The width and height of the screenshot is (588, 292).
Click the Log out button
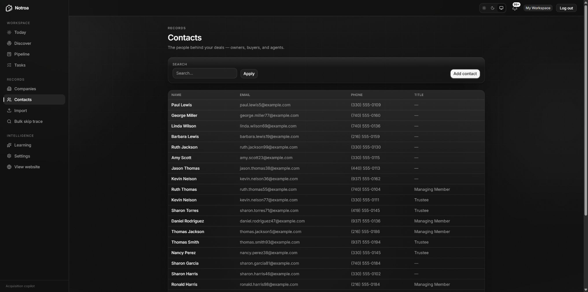coord(566,8)
